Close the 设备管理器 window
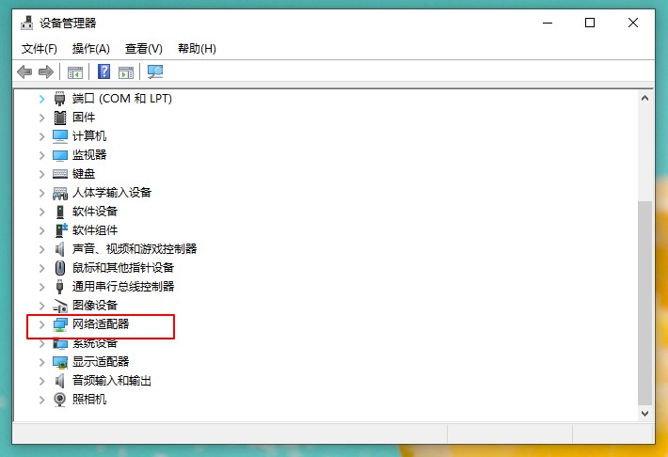Image resolution: width=668 pixels, height=457 pixels. pyautogui.click(x=633, y=23)
